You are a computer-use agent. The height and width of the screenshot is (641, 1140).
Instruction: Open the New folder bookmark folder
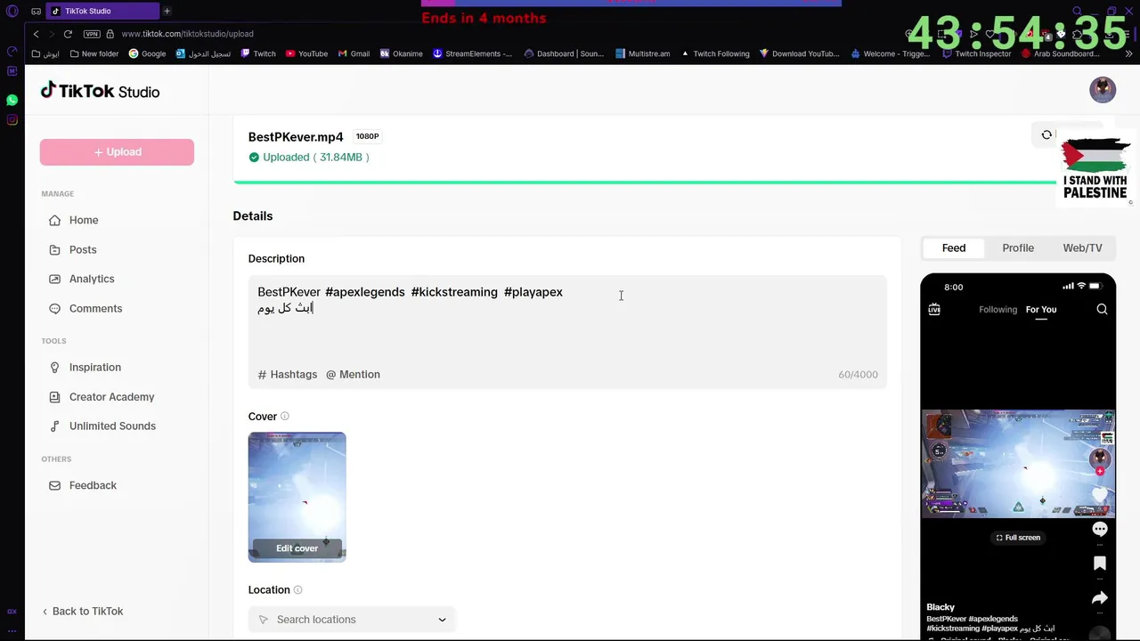click(x=94, y=53)
